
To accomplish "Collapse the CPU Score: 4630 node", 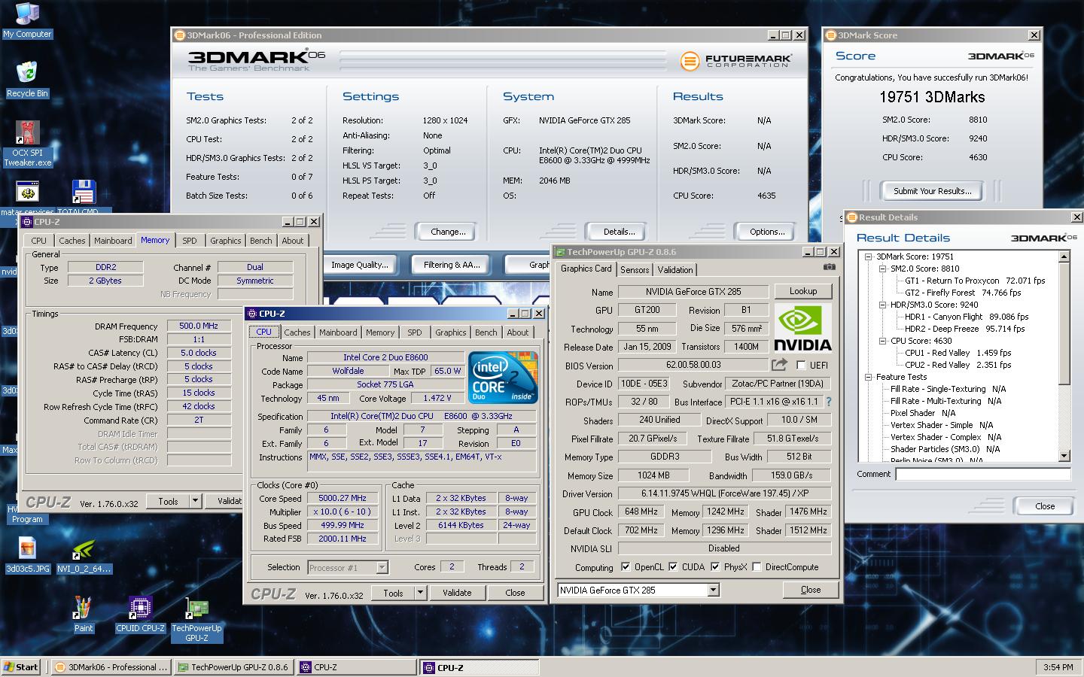I will click(x=883, y=341).
